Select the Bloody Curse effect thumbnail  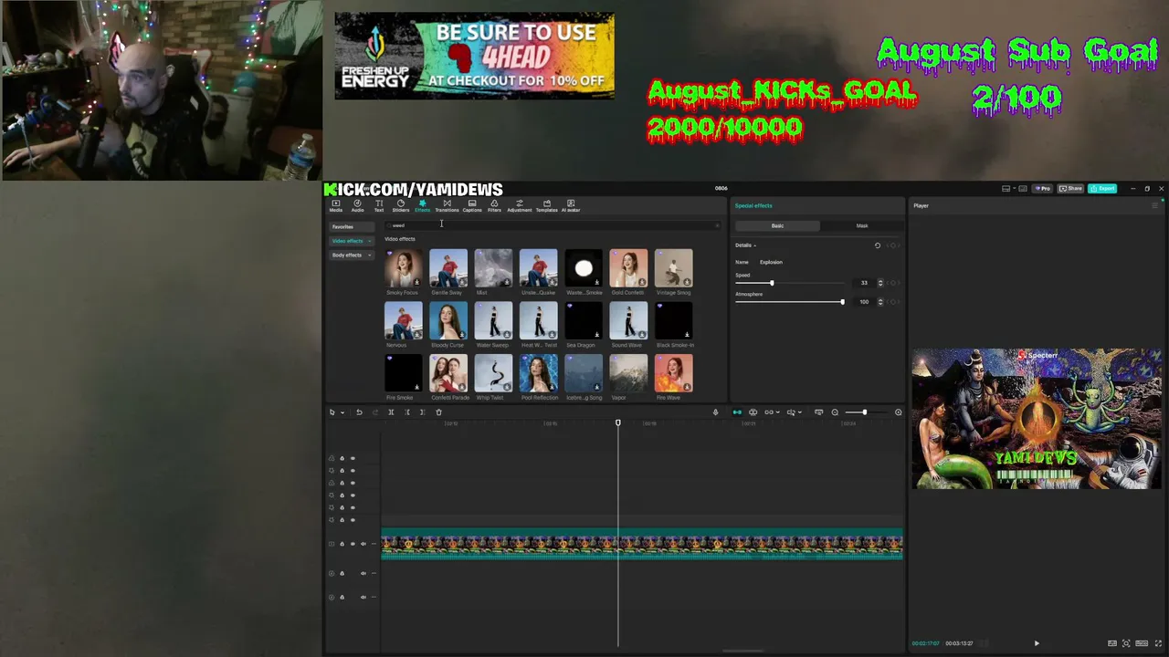coord(448,320)
